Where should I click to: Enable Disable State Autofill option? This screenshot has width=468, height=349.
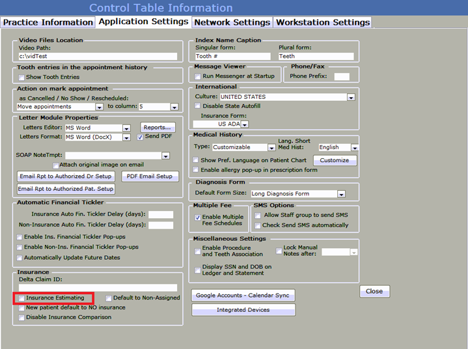click(198, 105)
